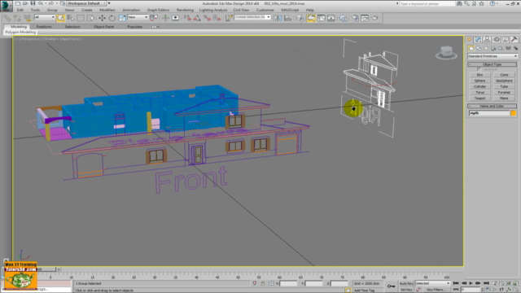
Task: Click the Undo arrow icon
Action: 40,3
